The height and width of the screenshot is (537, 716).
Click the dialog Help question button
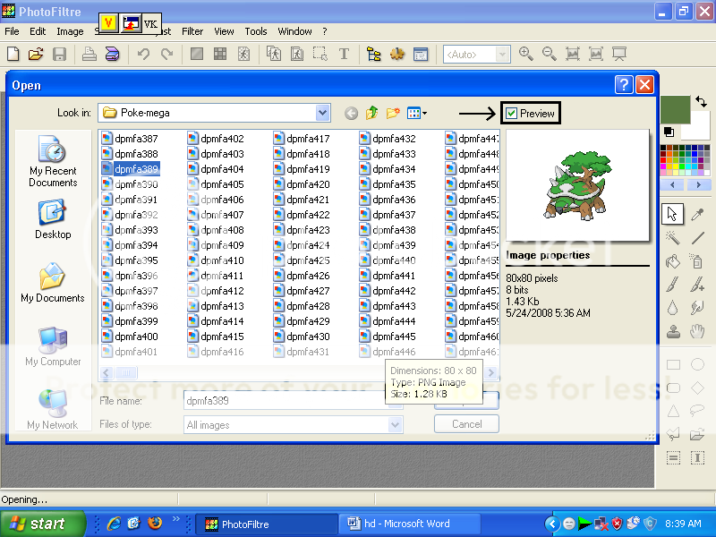click(x=624, y=85)
